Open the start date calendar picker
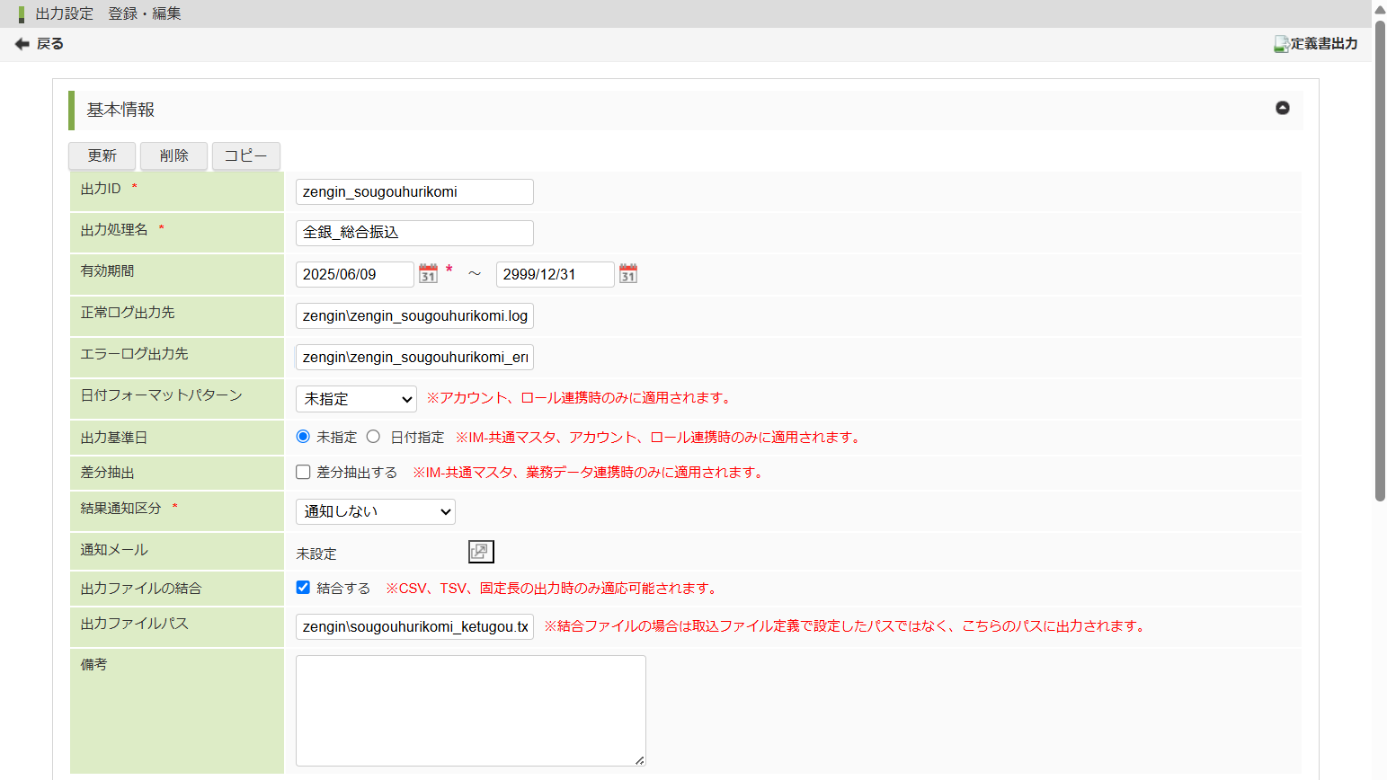The width and height of the screenshot is (1387, 780). click(x=428, y=274)
